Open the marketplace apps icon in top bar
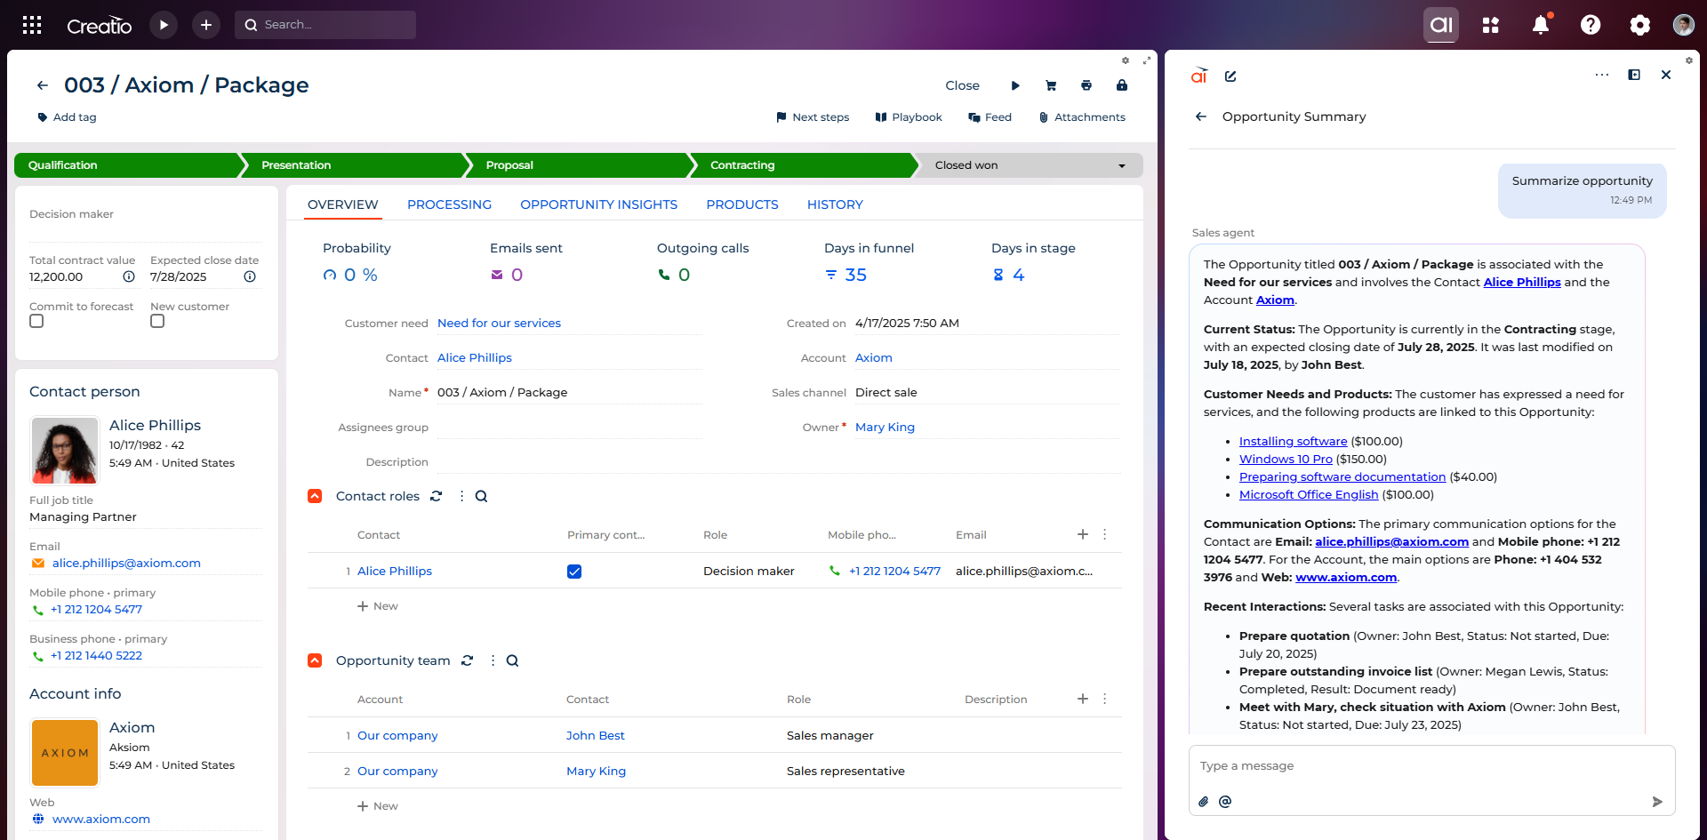Image resolution: width=1707 pixels, height=840 pixels. click(1491, 25)
